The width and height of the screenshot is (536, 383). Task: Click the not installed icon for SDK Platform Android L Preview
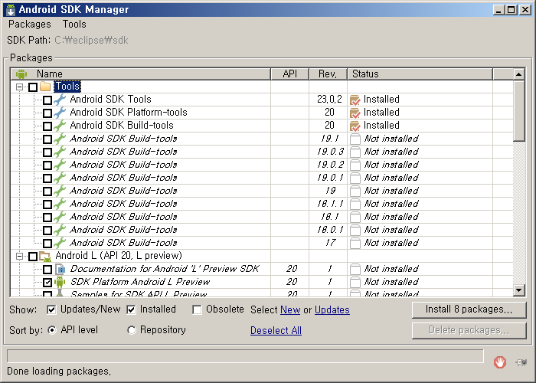[x=355, y=282]
